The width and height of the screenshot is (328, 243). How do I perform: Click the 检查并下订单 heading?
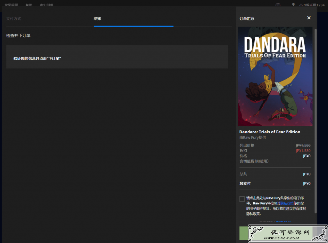[18, 35]
